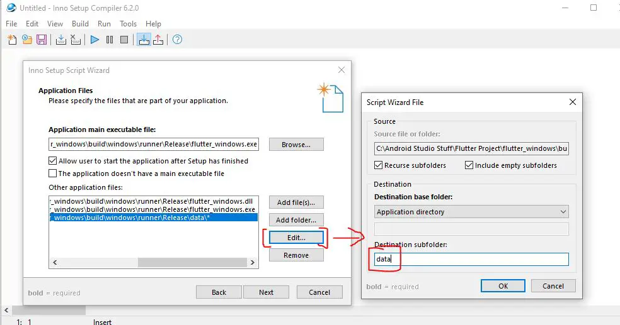Screen dimensions: 620x325
Task: Click the Target Setup toolbar icon
Action: coord(144,40)
